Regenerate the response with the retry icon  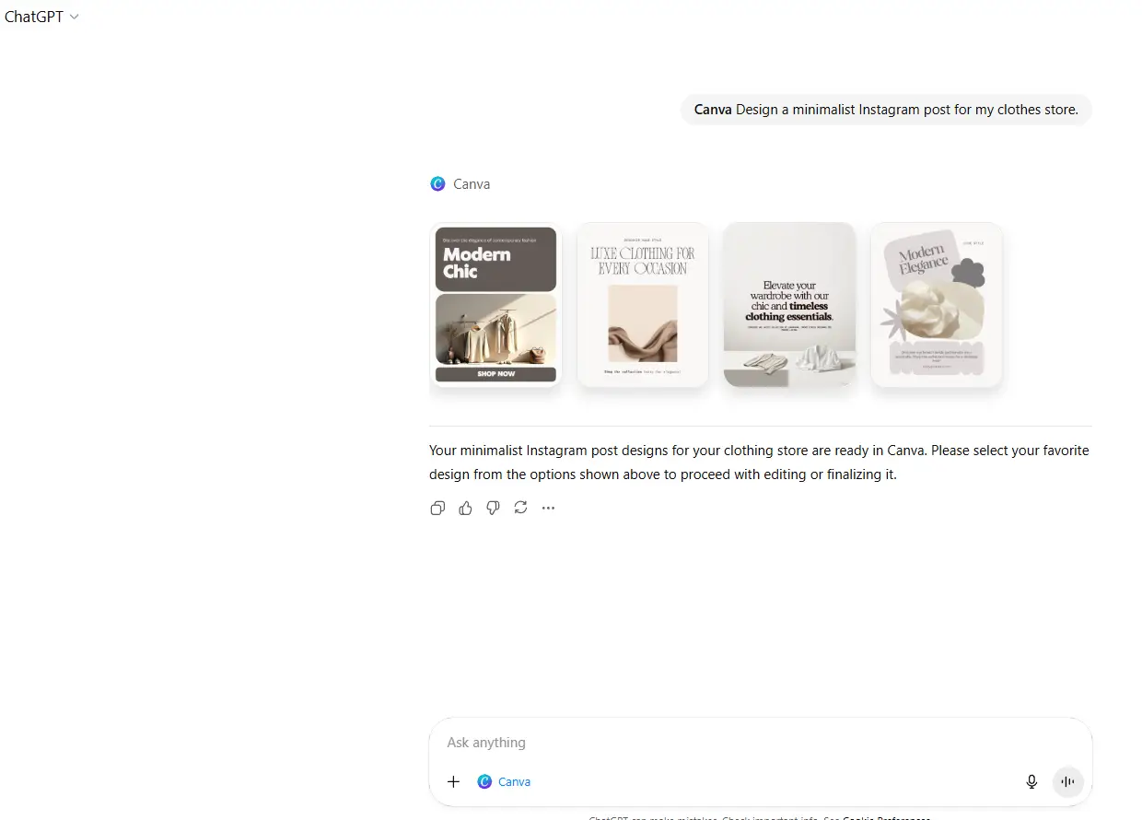[520, 508]
